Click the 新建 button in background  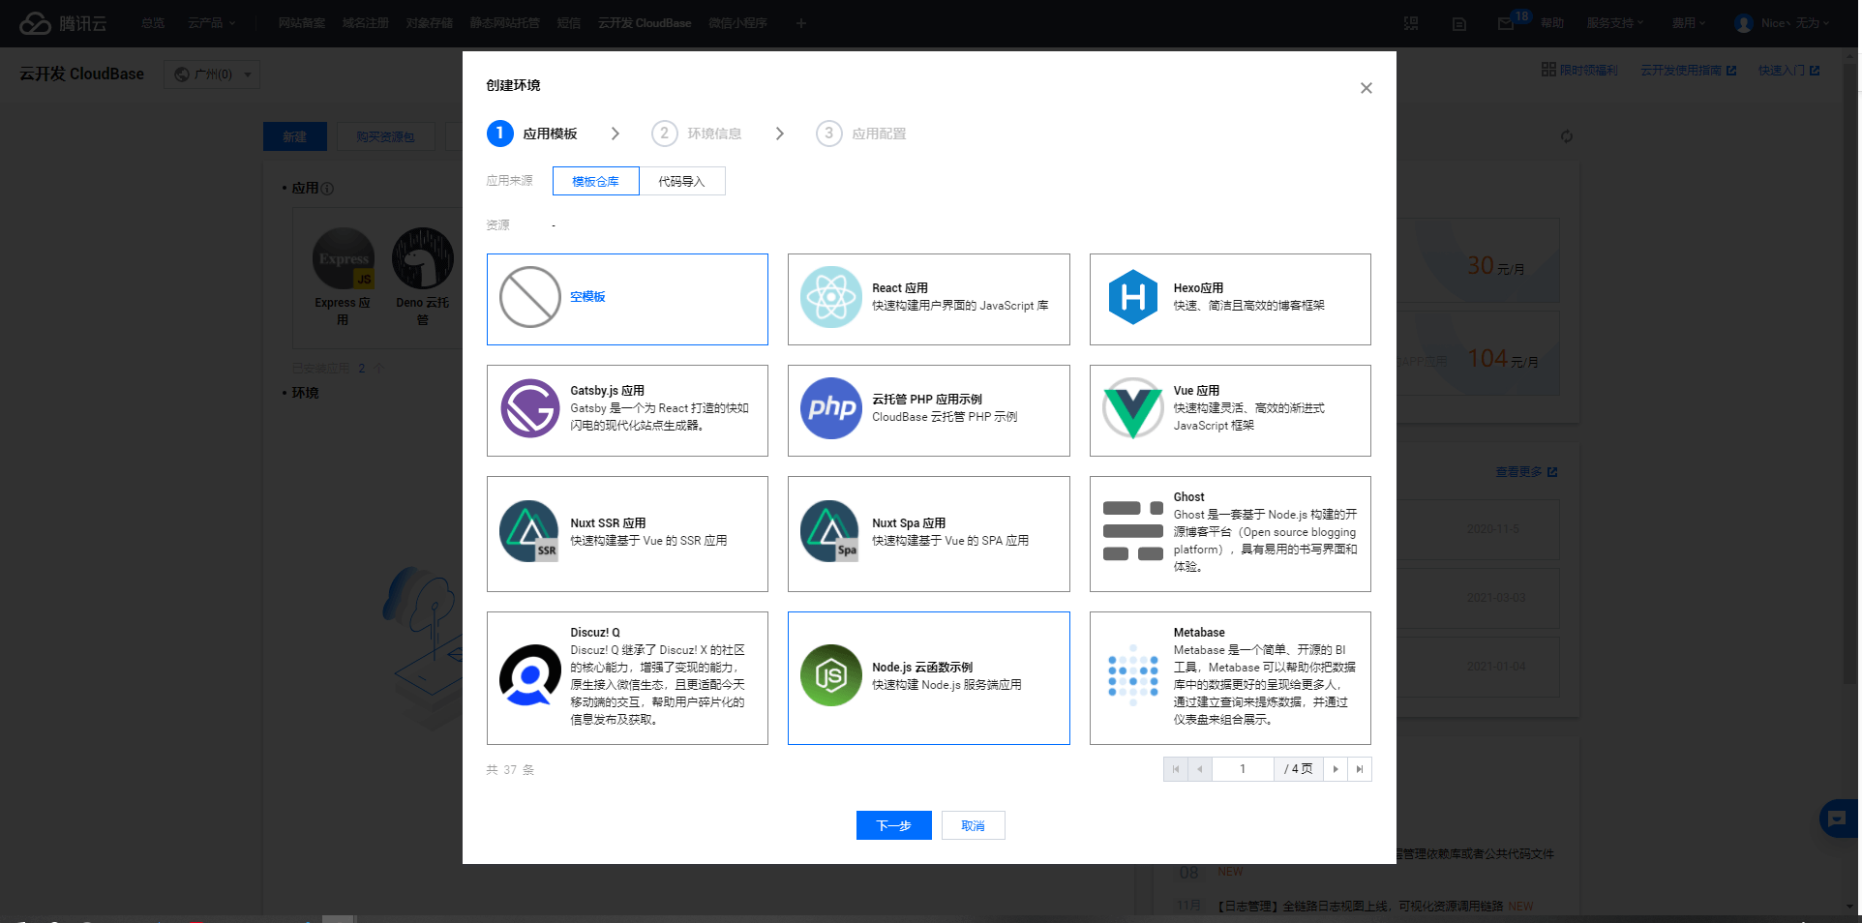coord(295,136)
